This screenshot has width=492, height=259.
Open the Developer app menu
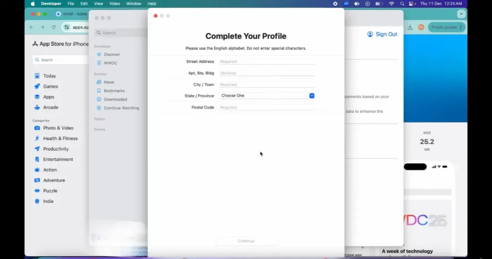point(51,4)
